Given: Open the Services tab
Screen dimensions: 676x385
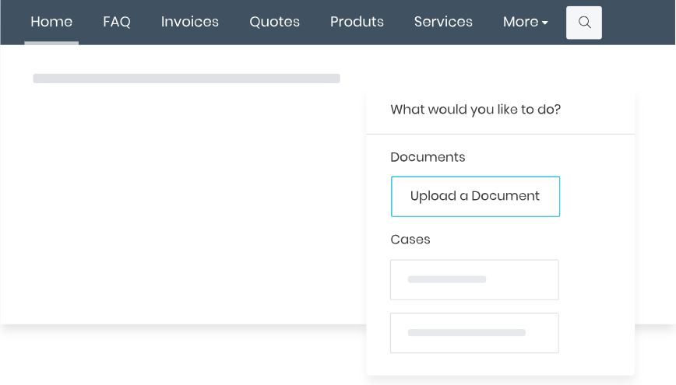Looking at the screenshot, I should pos(443,22).
